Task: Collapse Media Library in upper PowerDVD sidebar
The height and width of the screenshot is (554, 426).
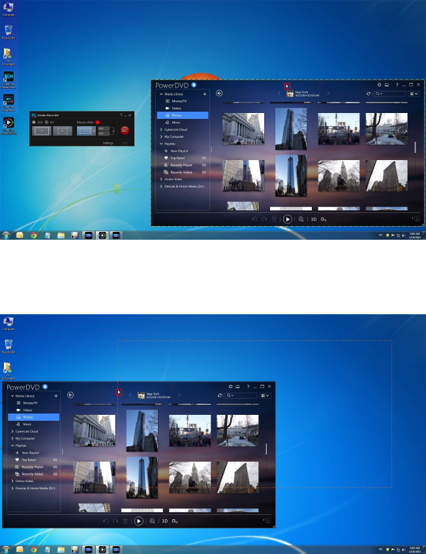Action: point(161,94)
